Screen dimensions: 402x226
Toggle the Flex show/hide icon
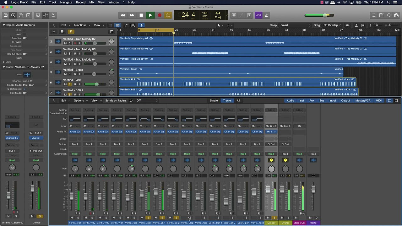click(x=133, y=25)
